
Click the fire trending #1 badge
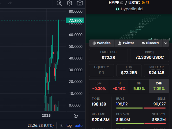tap(145, 3)
